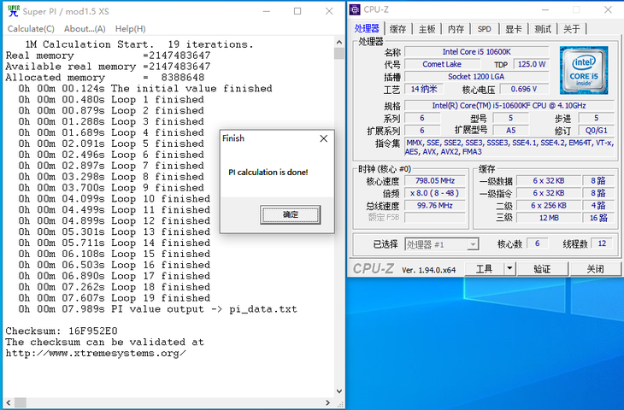Open the 处理器 #1 selection dropdown
This screenshot has height=410, width=624.
tap(442, 244)
